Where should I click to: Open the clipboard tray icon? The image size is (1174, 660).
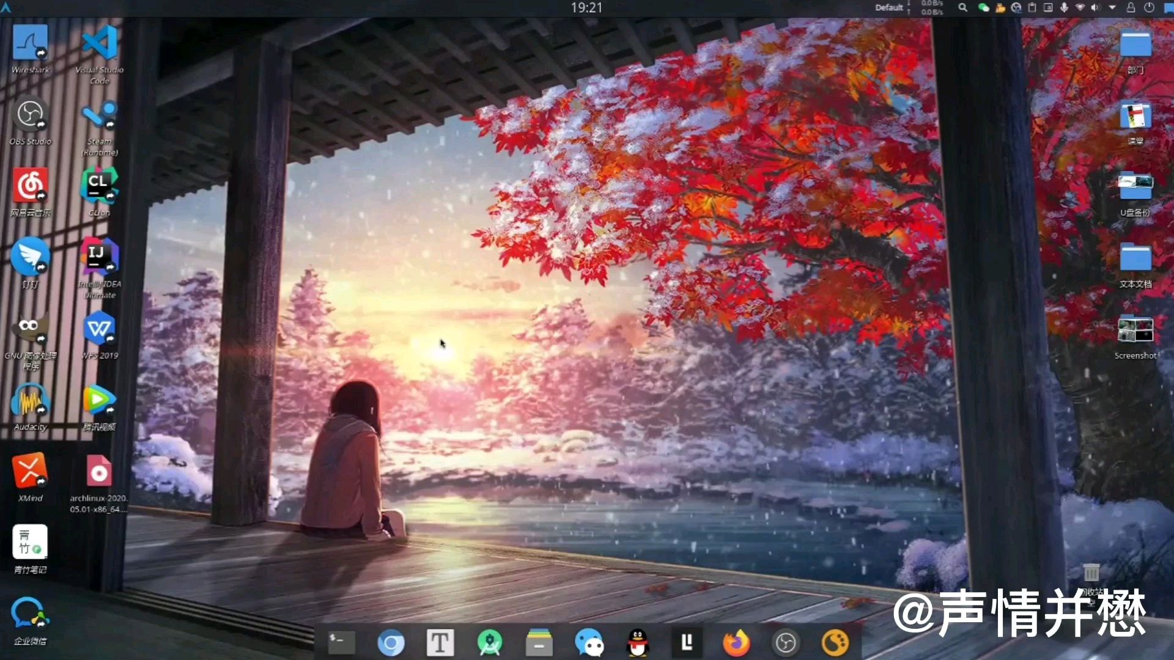coord(1032,7)
